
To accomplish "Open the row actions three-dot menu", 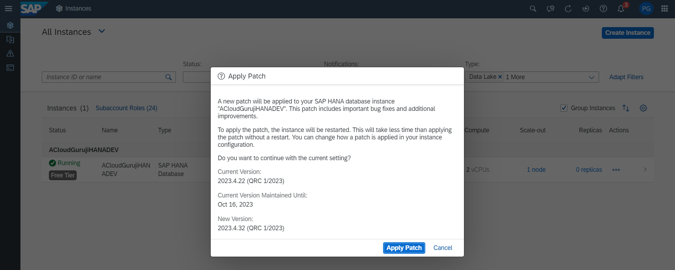I will tap(616, 170).
